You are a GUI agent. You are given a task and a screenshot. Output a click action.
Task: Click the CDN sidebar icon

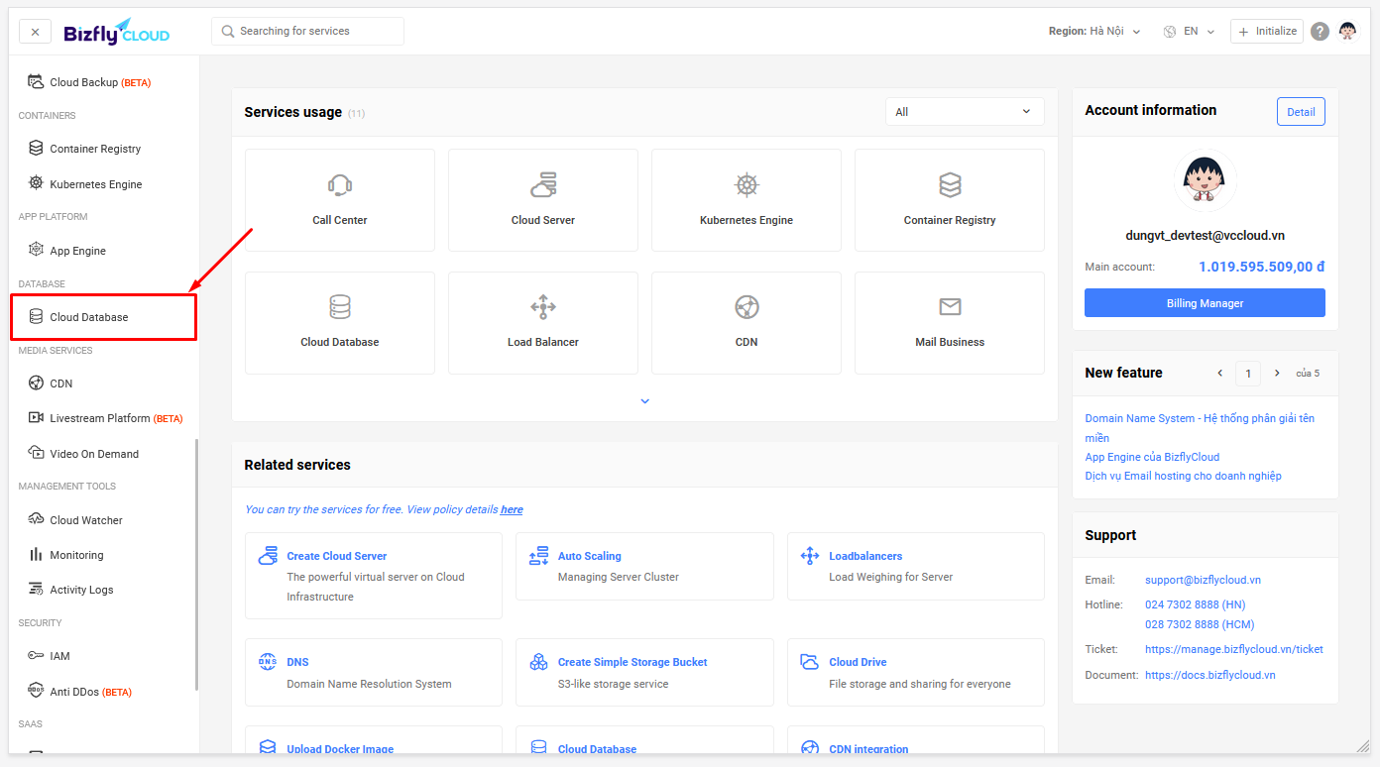coord(36,383)
